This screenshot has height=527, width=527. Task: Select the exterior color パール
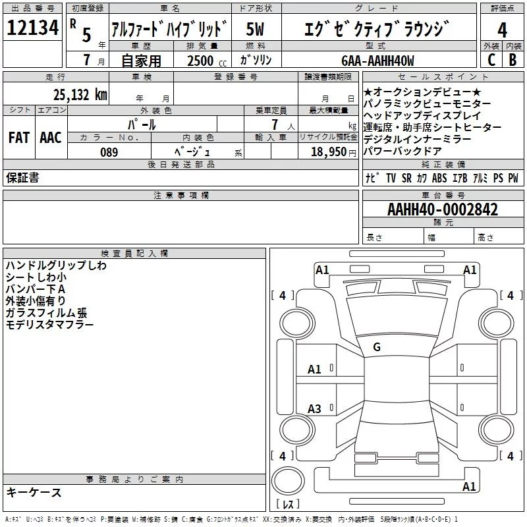[x=142, y=125]
